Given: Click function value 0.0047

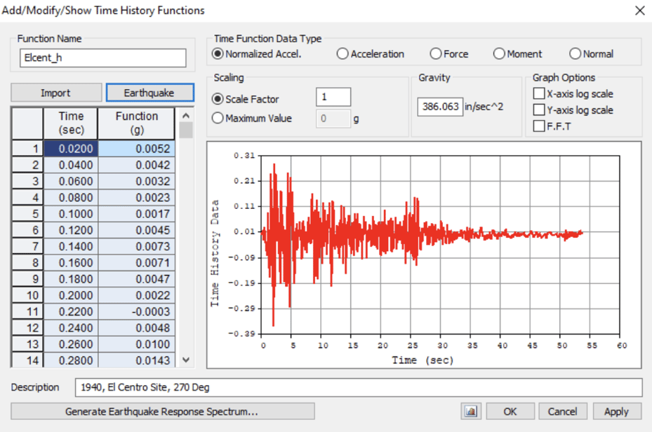Looking at the screenshot, I should 136,278.
